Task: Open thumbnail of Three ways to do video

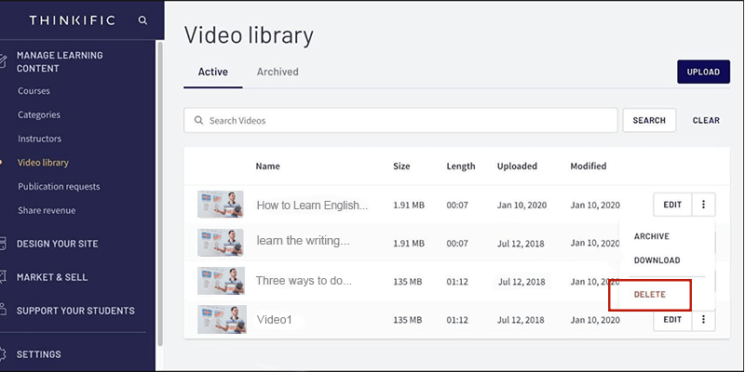Action: coord(221,281)
